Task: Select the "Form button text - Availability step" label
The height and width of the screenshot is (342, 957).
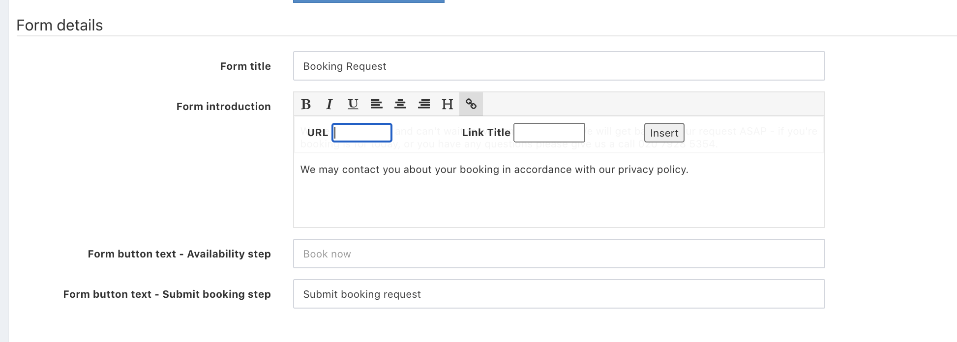Action: [x=179, y=254]
